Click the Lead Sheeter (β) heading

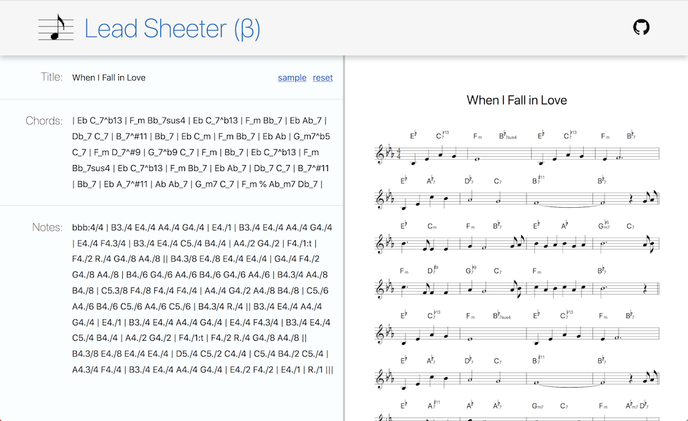[x=172, y=29]
